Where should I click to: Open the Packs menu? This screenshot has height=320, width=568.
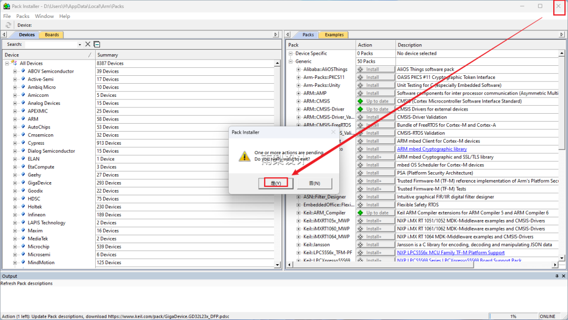point(22,16)
